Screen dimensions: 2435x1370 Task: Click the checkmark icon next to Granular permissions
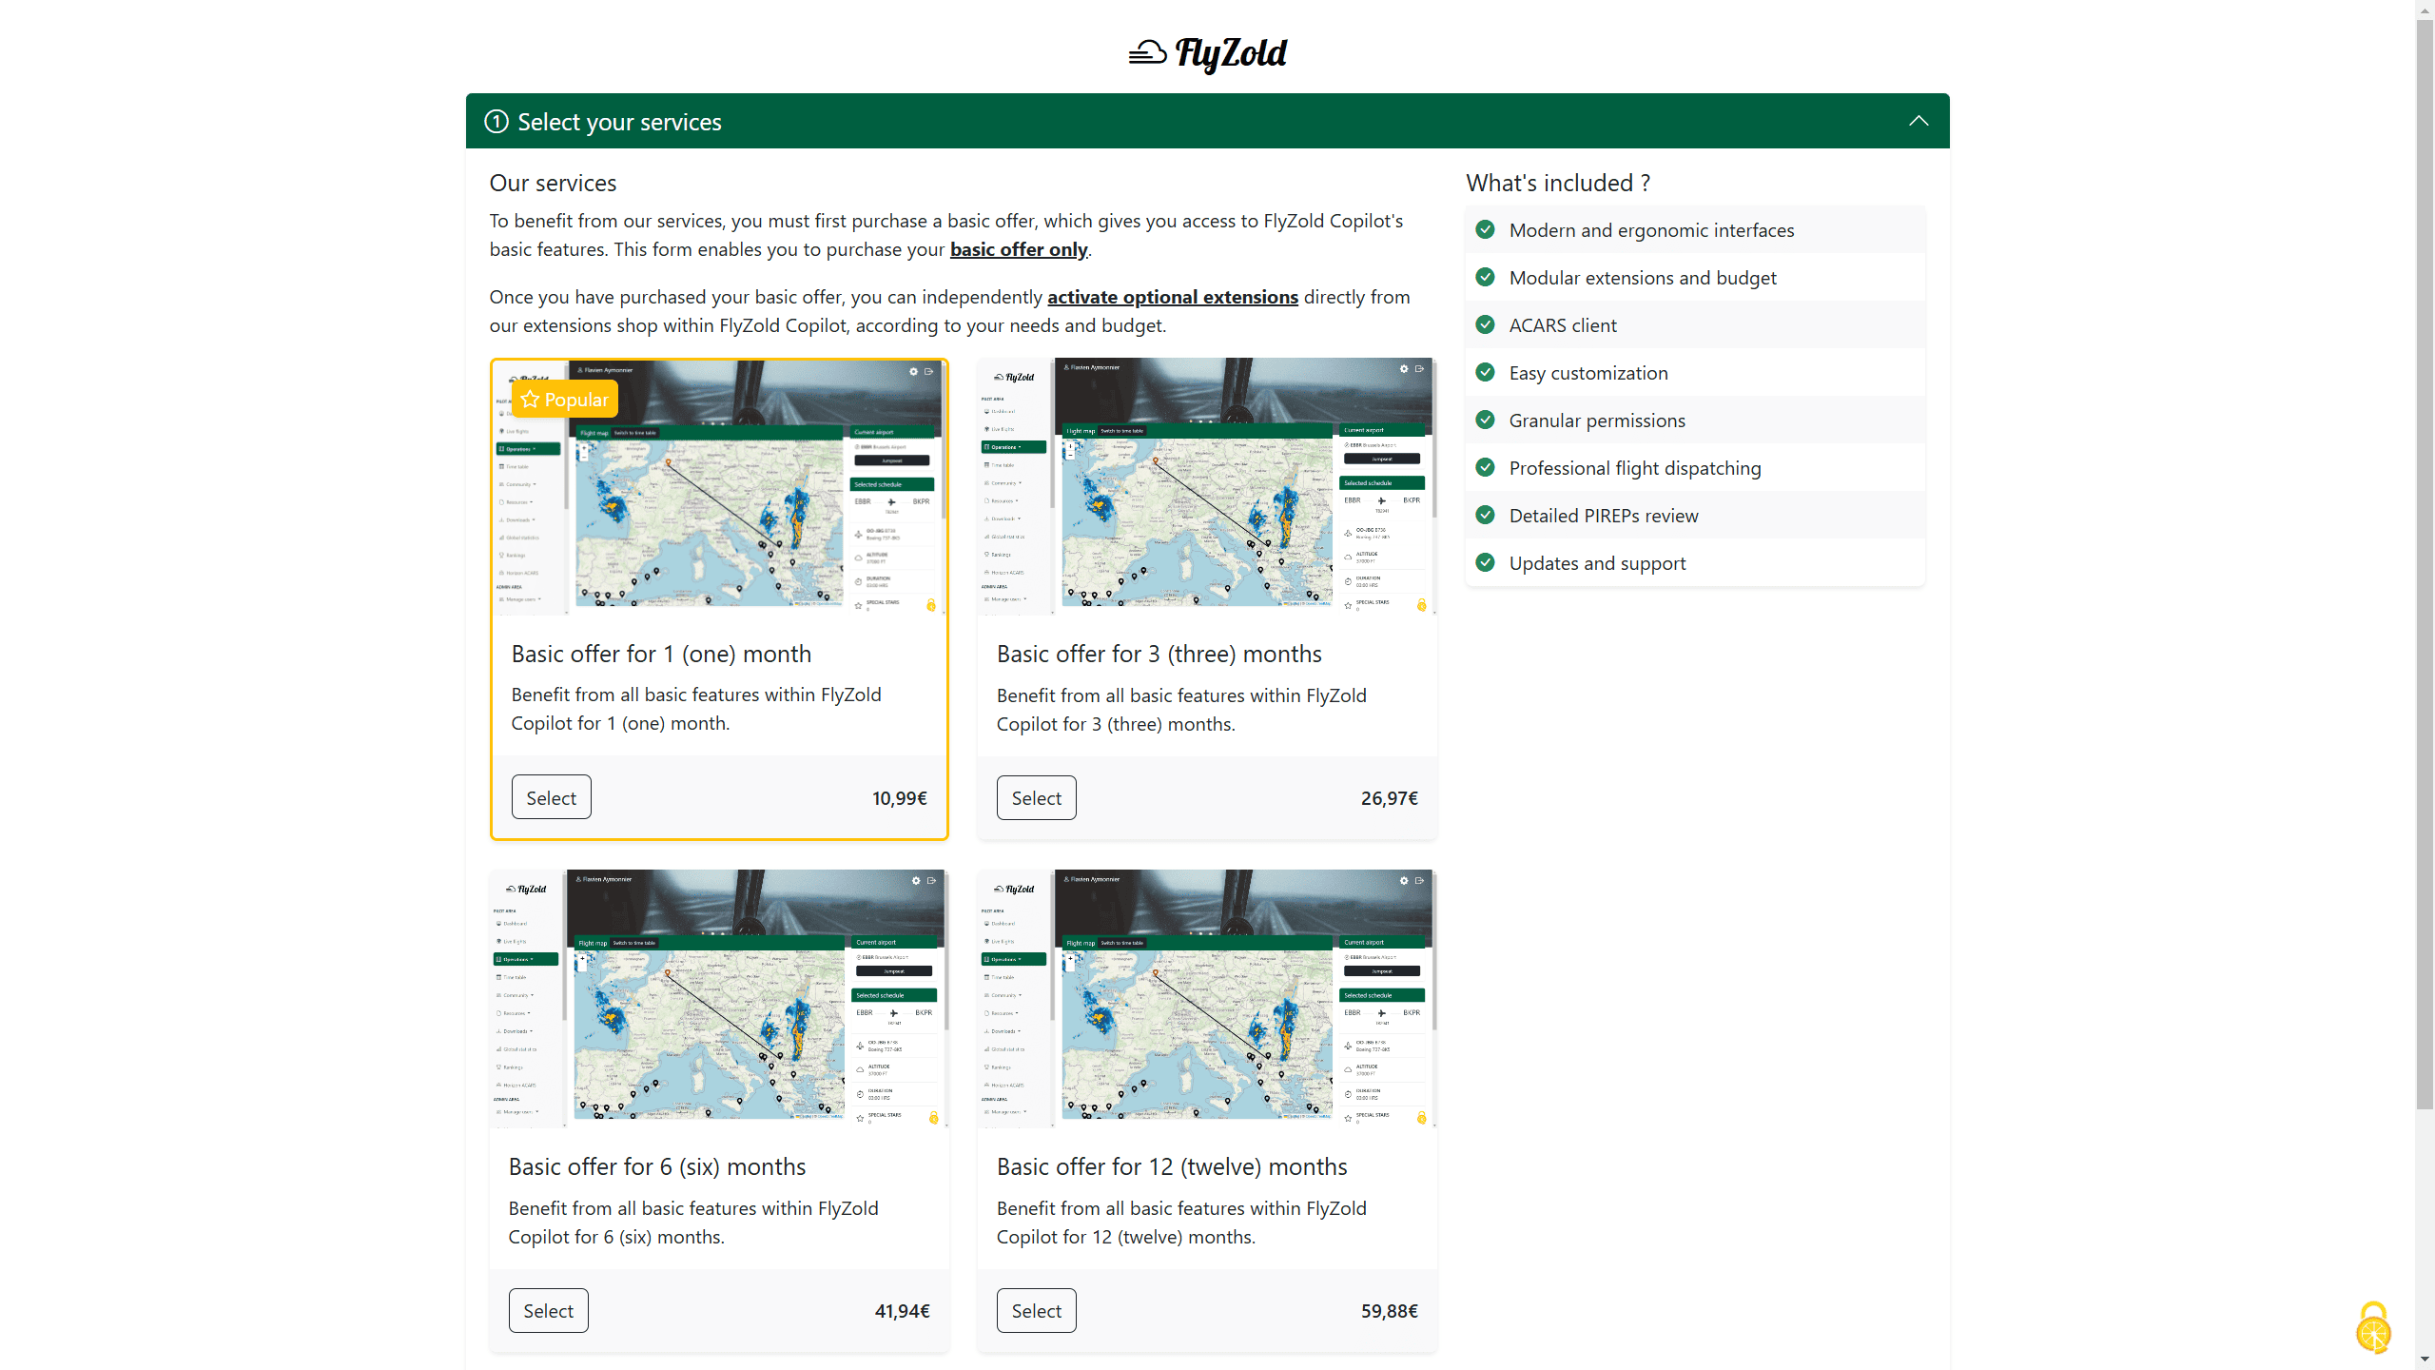pyautogui.click(x=1484, y=419)
